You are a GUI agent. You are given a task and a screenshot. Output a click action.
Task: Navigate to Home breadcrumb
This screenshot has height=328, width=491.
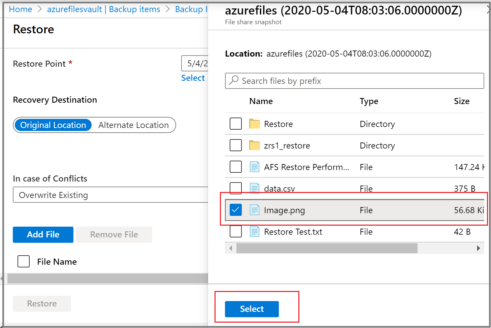[x=20, y=9]
